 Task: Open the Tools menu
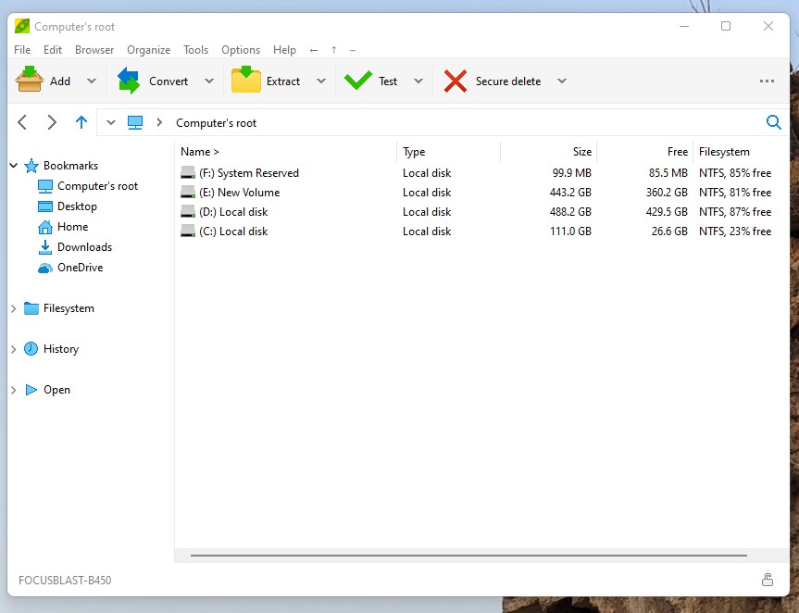coord(195,50)
